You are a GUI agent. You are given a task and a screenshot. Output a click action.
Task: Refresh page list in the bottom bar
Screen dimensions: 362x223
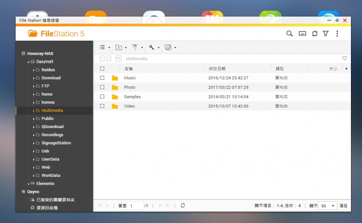(183, 205)
